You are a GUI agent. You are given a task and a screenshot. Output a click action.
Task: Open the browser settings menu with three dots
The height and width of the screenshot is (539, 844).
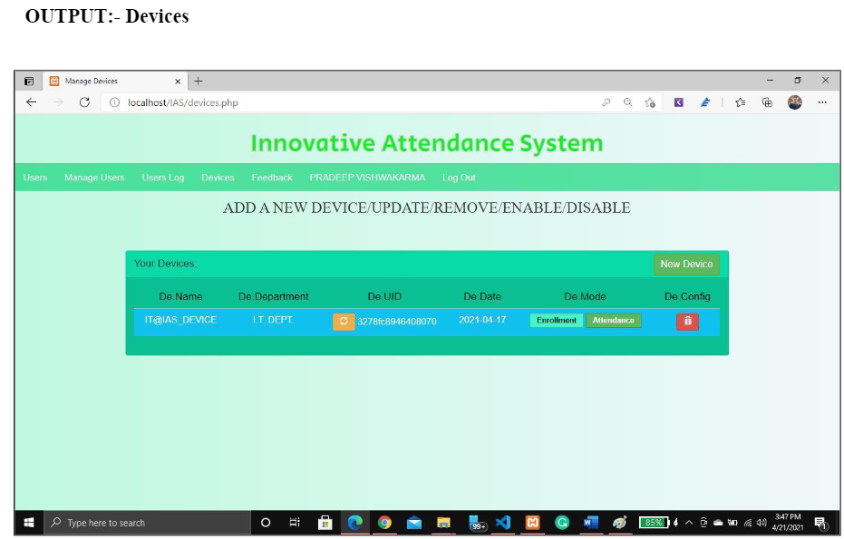822,102
